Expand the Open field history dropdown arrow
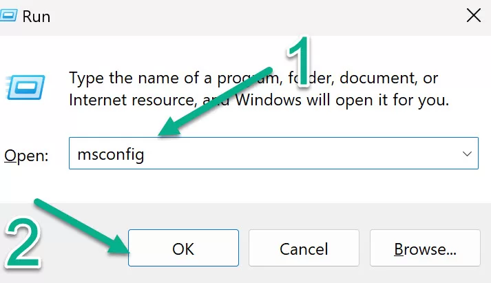The height and width of the screenshot is (283, 491). [467, 154]
